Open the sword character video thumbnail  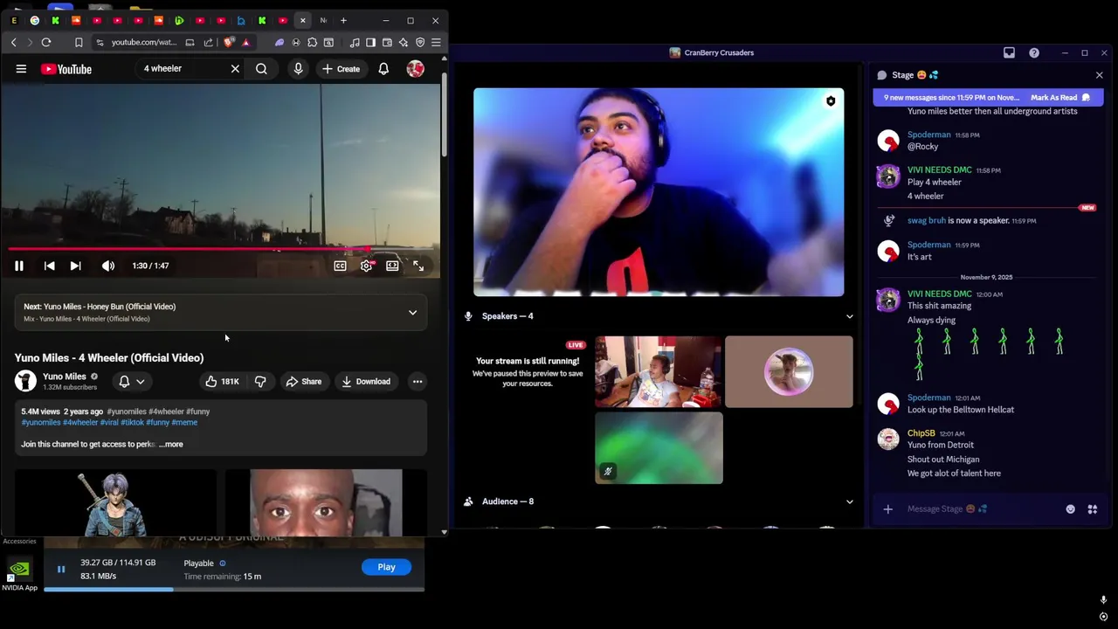click(x=115, y=502)
